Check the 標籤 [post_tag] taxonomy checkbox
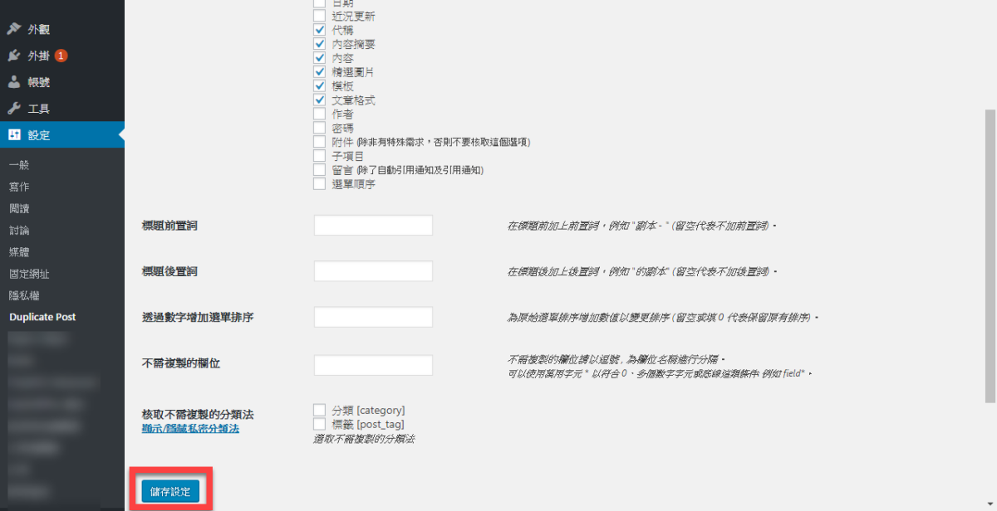 coord(319,424)
